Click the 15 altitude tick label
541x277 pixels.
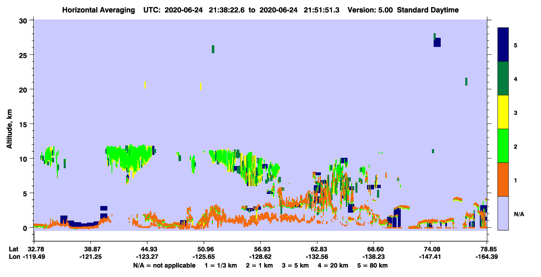point(24,124)
